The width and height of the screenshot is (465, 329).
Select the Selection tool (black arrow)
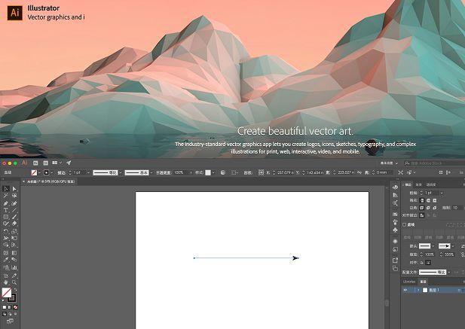coord(5,189)
